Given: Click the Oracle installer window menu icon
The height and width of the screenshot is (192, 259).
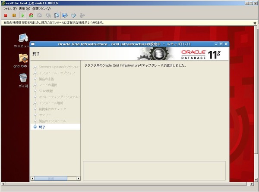Looking at the screenshot, I should click(x=33, y=44).
